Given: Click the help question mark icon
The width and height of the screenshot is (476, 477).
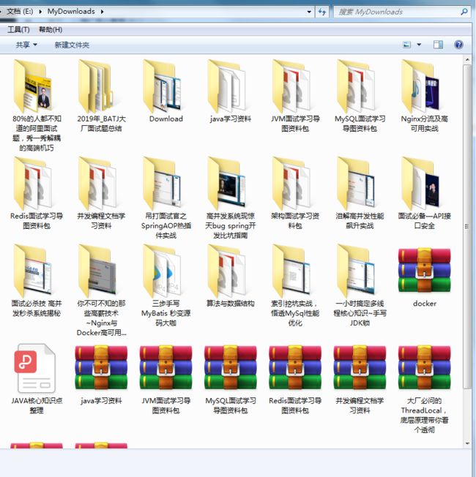Looking at the screenshot, I should [458, 45].
